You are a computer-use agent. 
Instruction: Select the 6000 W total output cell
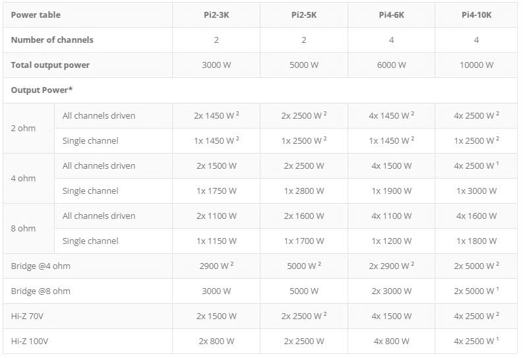[391, 65]
